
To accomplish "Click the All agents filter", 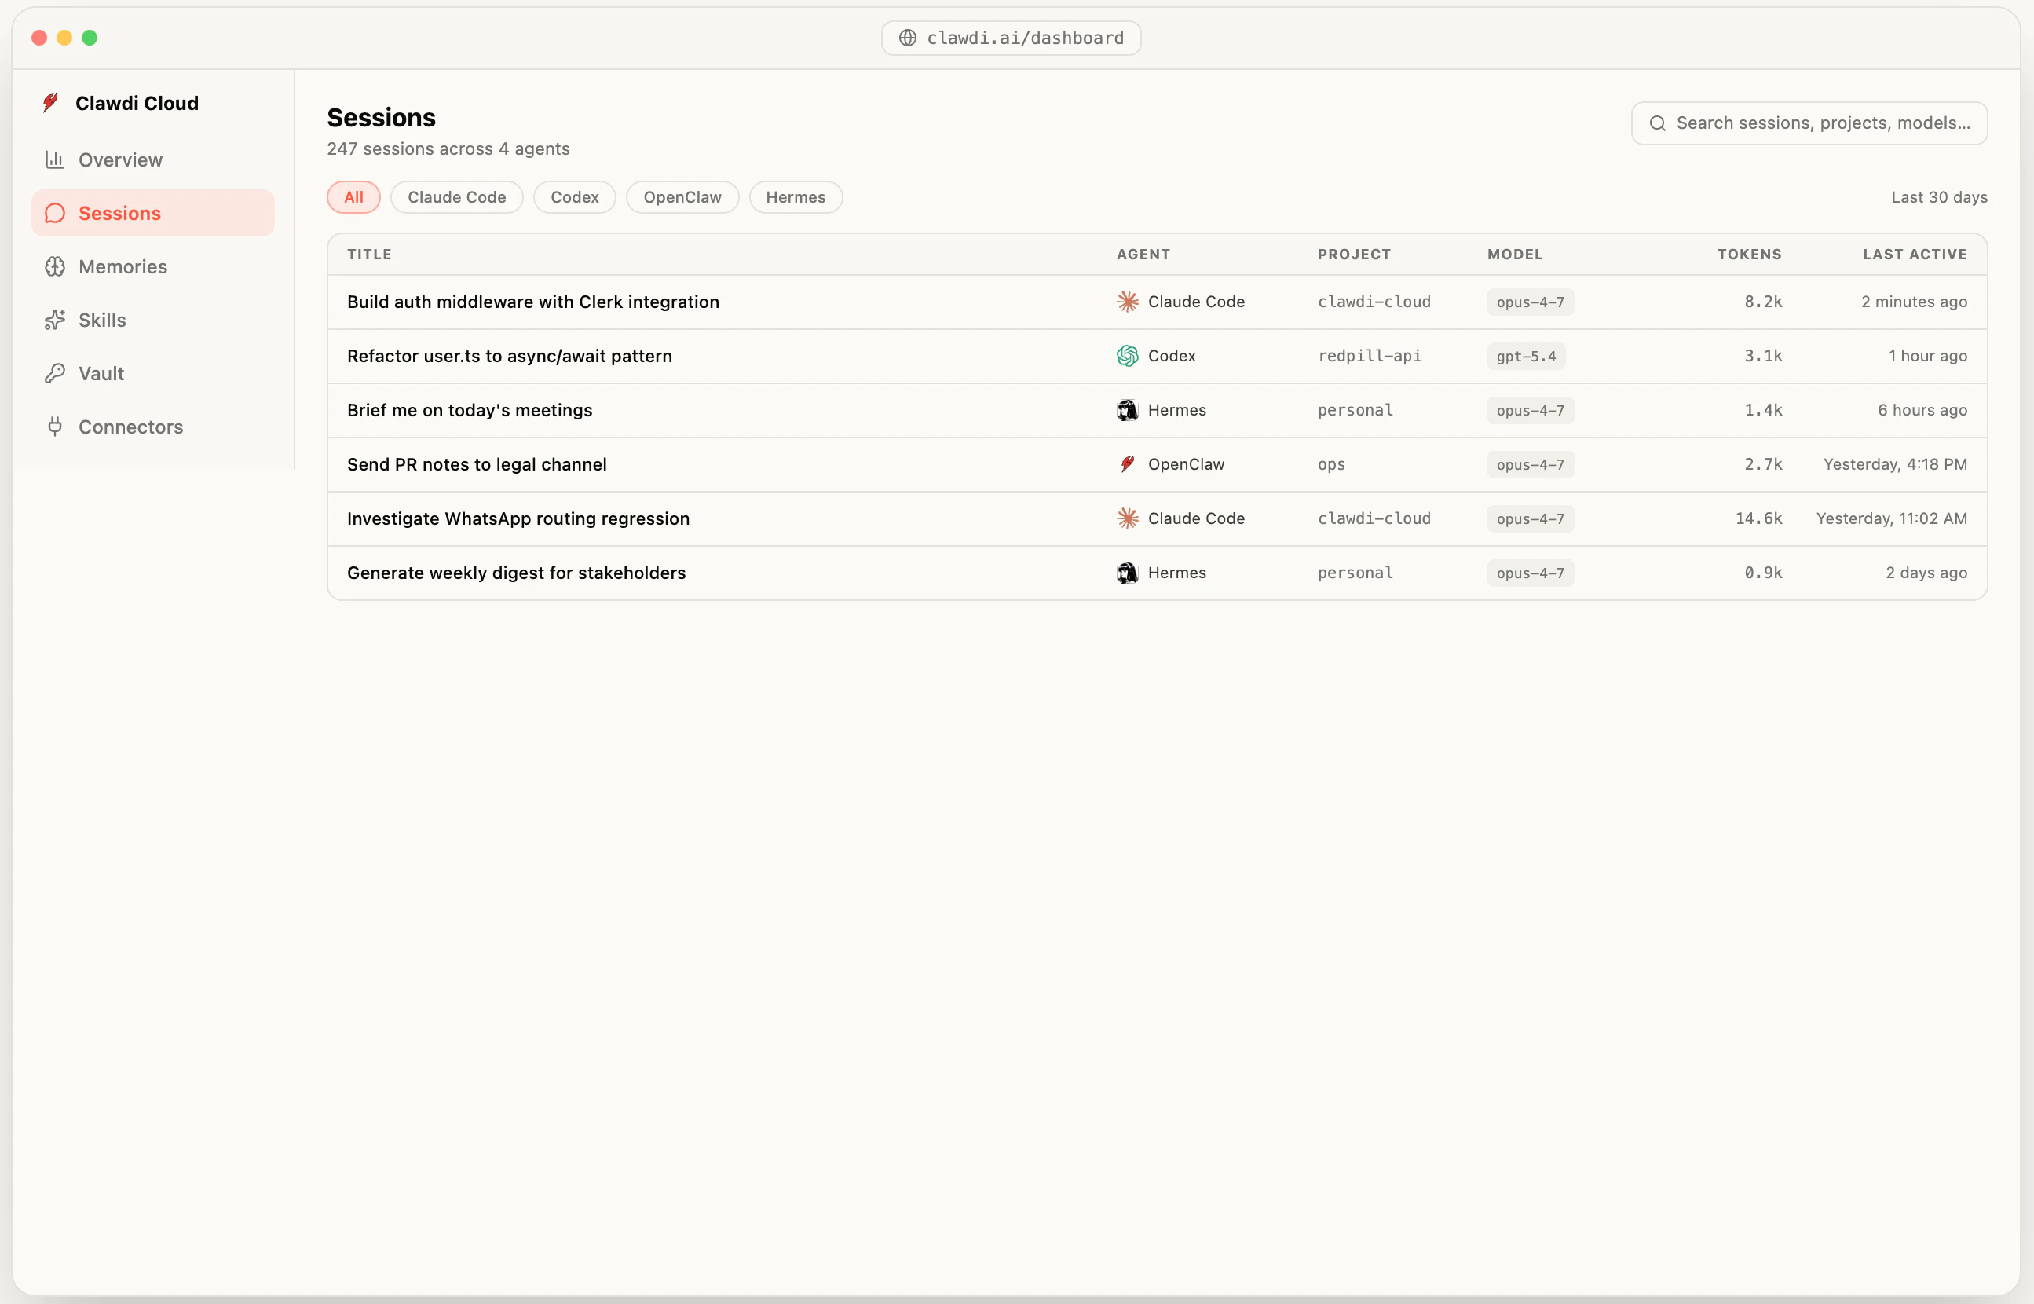I will coord(353,196).
